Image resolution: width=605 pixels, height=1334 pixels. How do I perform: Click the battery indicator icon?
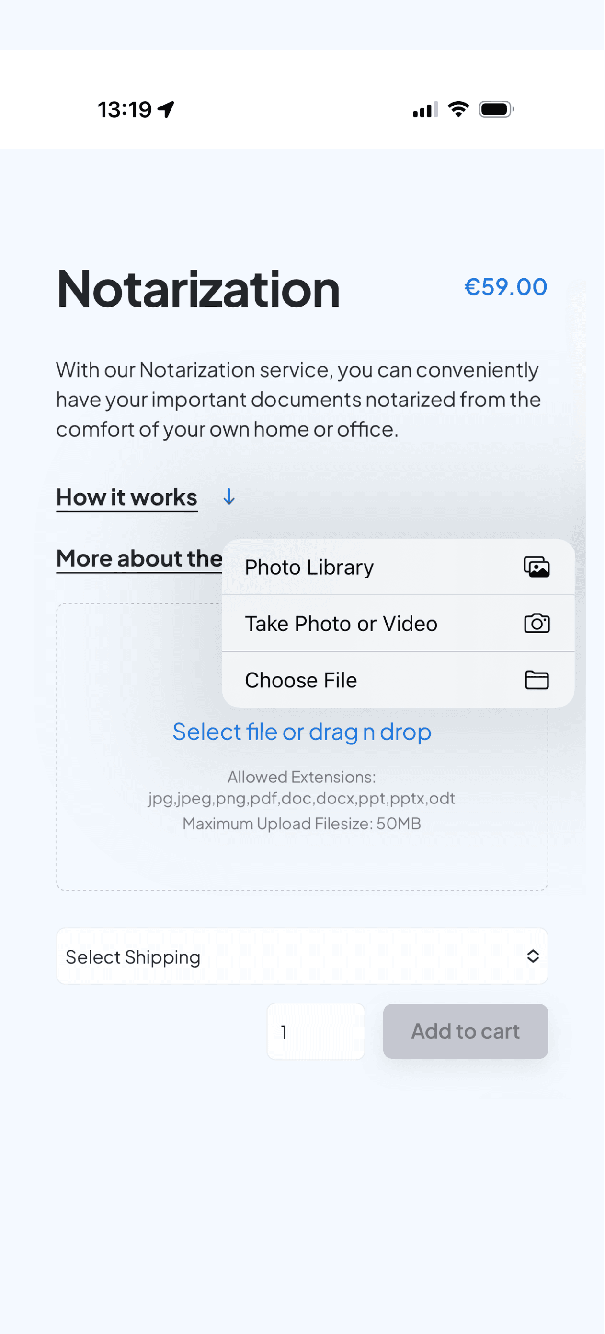(495, 109)
